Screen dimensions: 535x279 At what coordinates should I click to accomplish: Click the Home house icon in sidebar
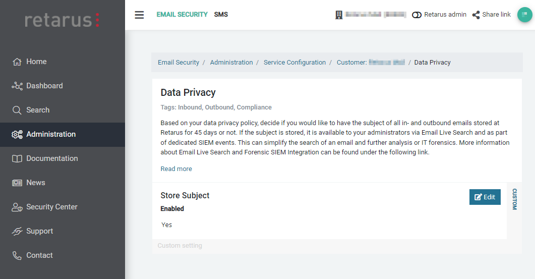tap(17, 62)
